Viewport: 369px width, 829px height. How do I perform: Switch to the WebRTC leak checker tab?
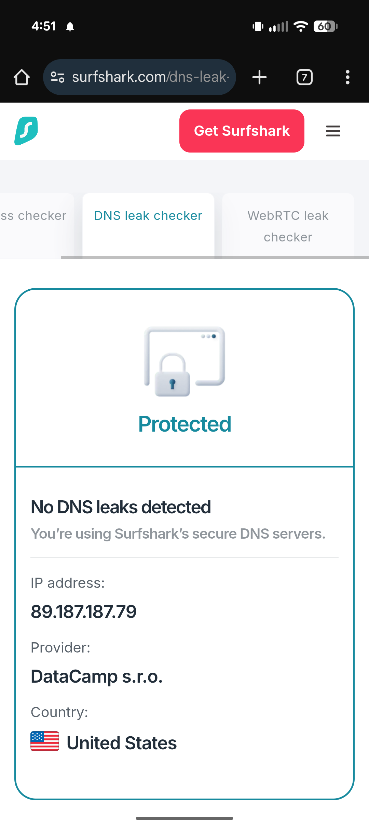pyautogui.click(x=288, y=226)
